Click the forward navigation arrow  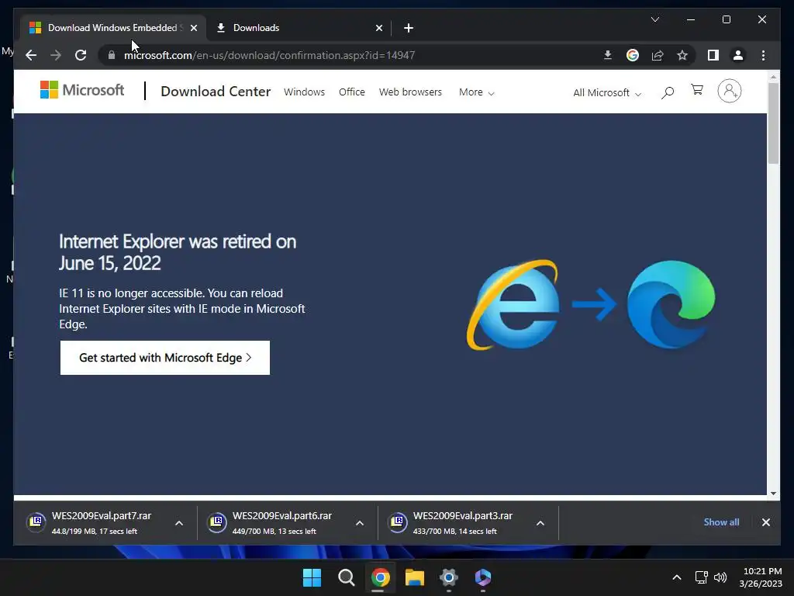(56, 55)
